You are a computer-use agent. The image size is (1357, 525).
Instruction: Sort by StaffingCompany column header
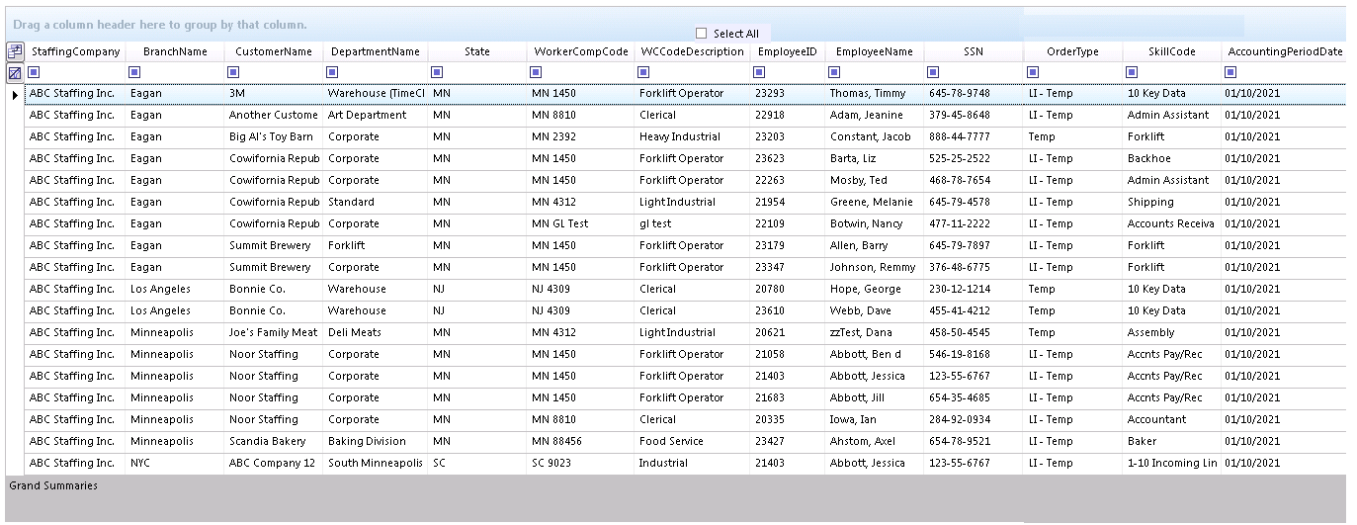[x=75, y=51]
